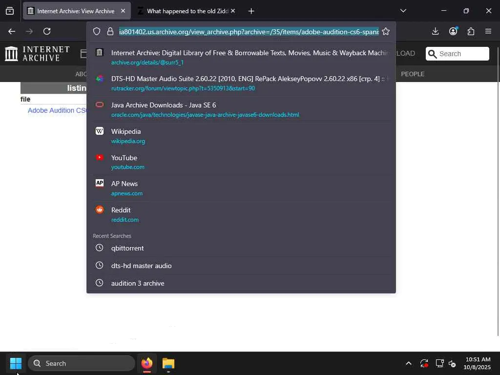
Task: Click the Reddit favicon
Action: (100, 209)
